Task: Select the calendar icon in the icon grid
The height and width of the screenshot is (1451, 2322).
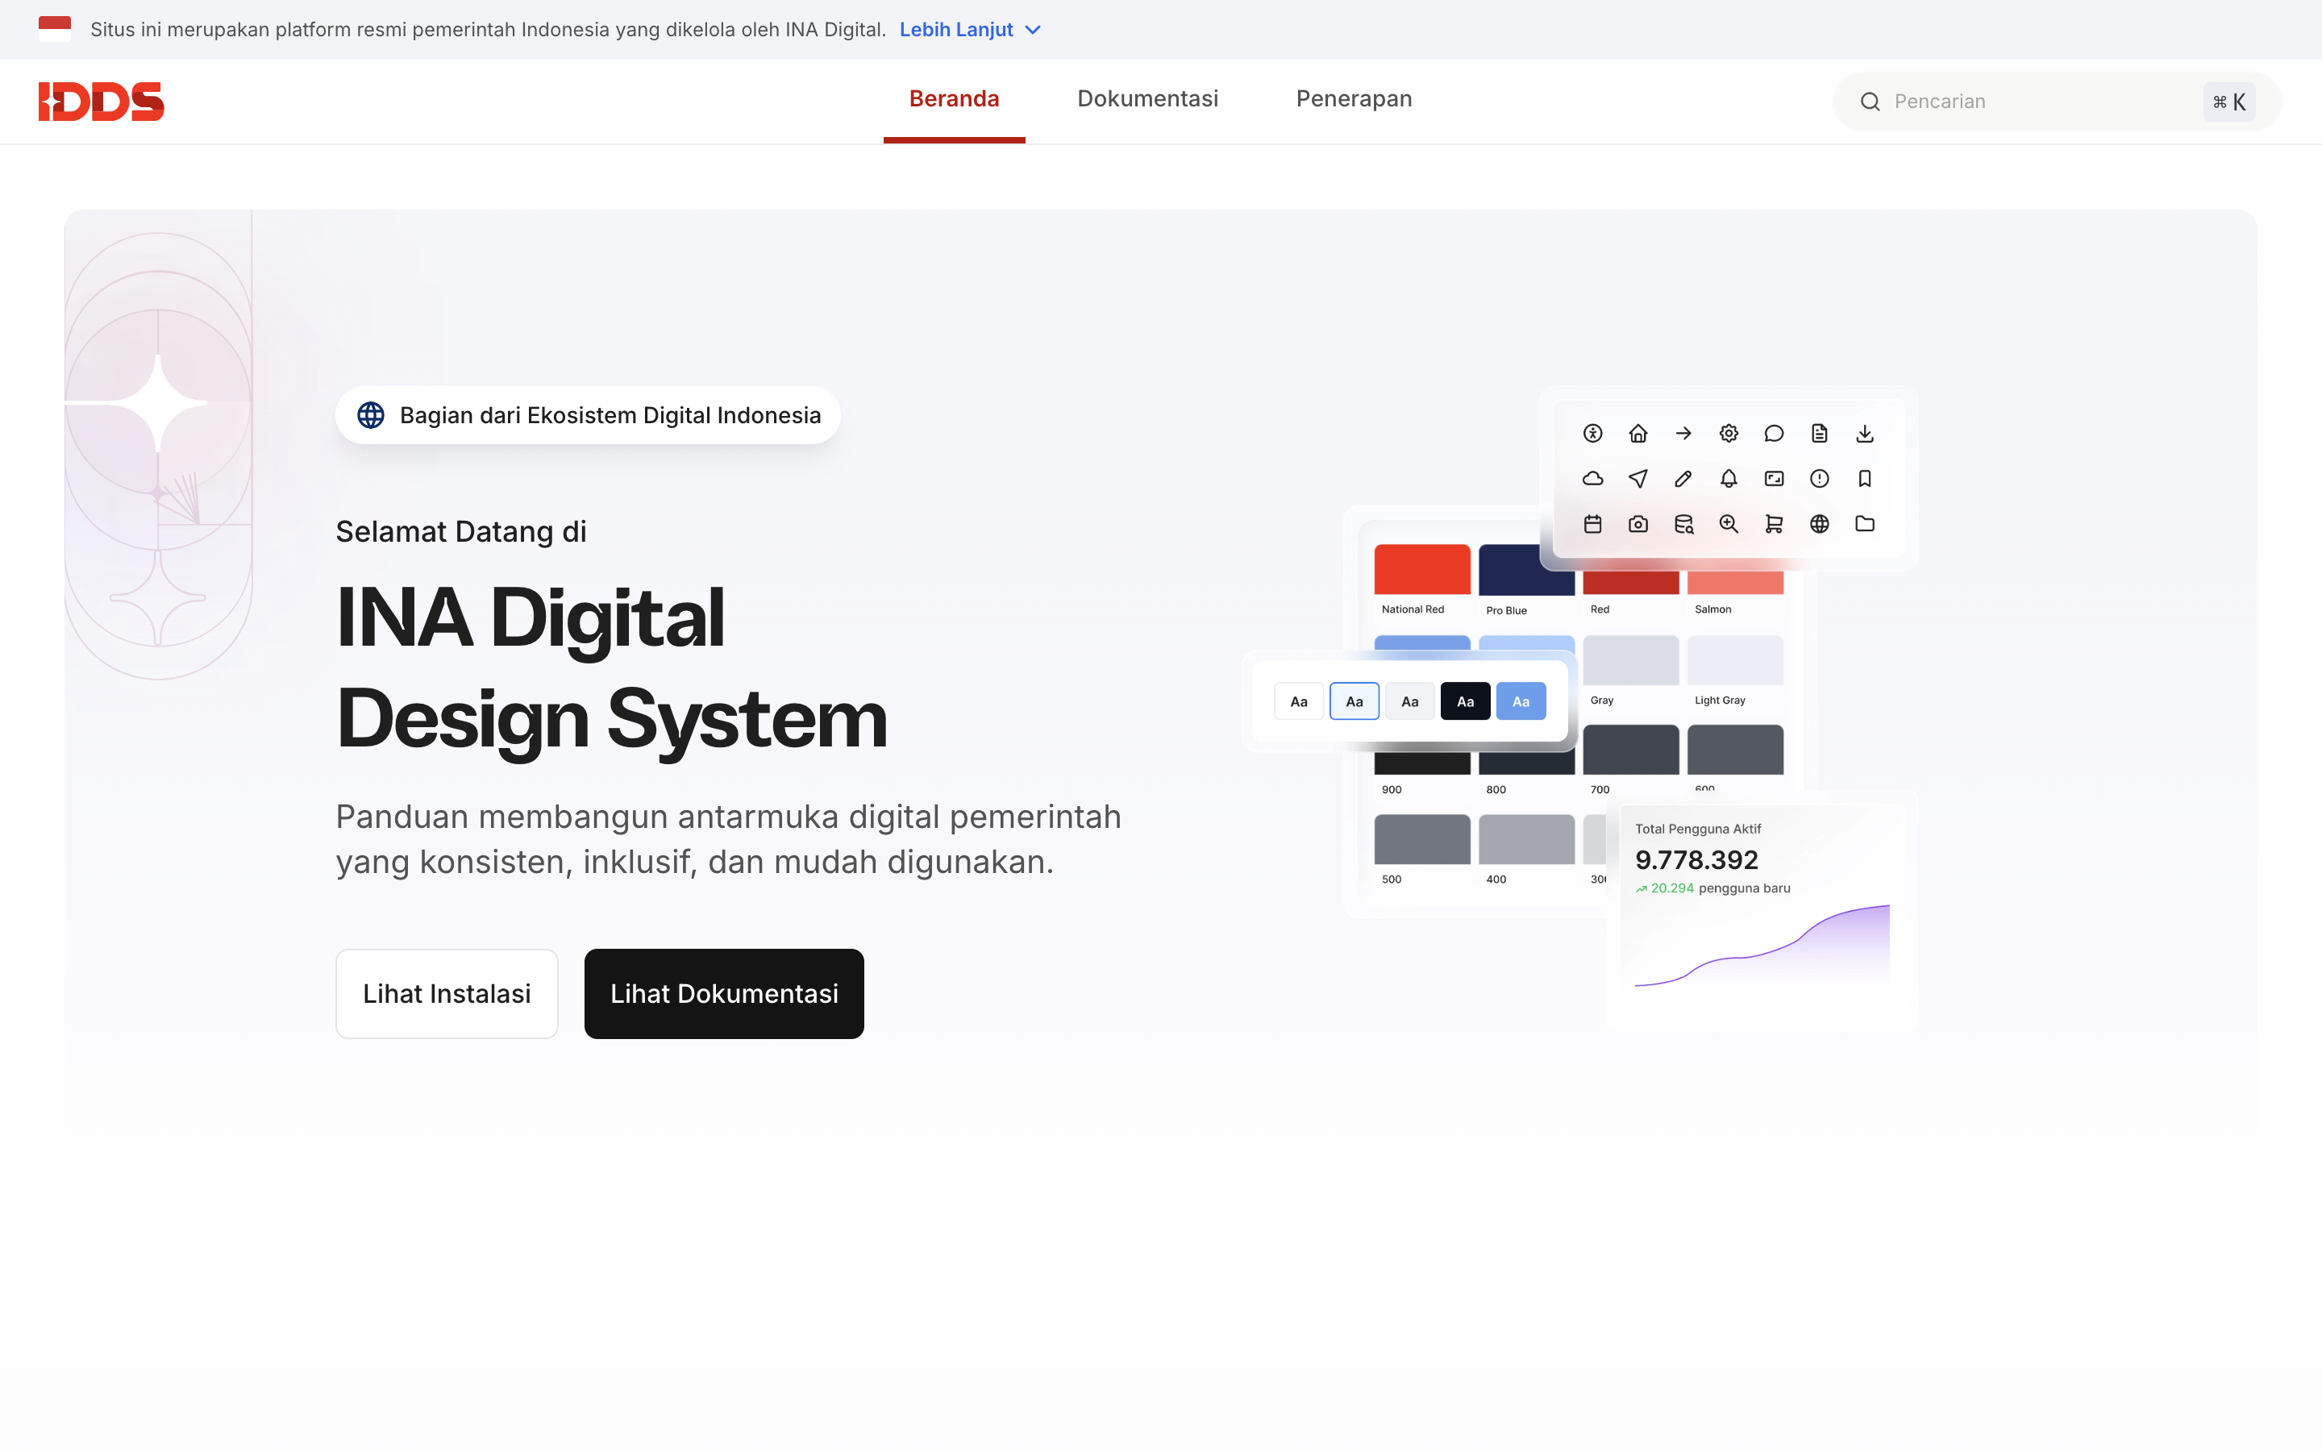Action: tap(1593, 524)
